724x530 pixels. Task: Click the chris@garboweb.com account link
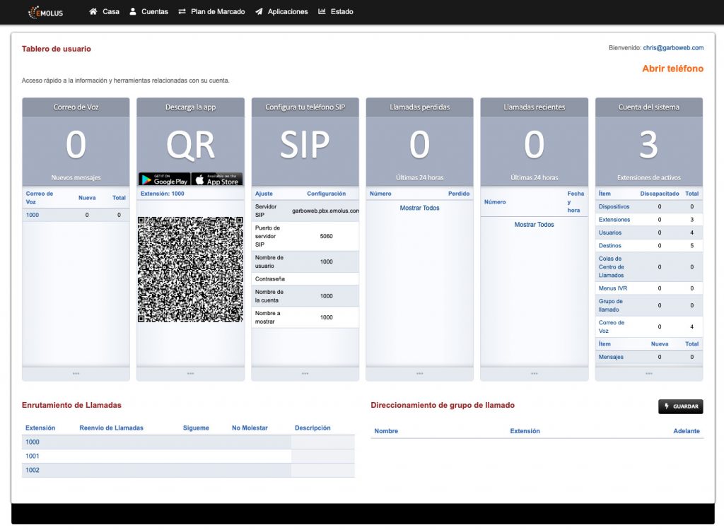673,47
